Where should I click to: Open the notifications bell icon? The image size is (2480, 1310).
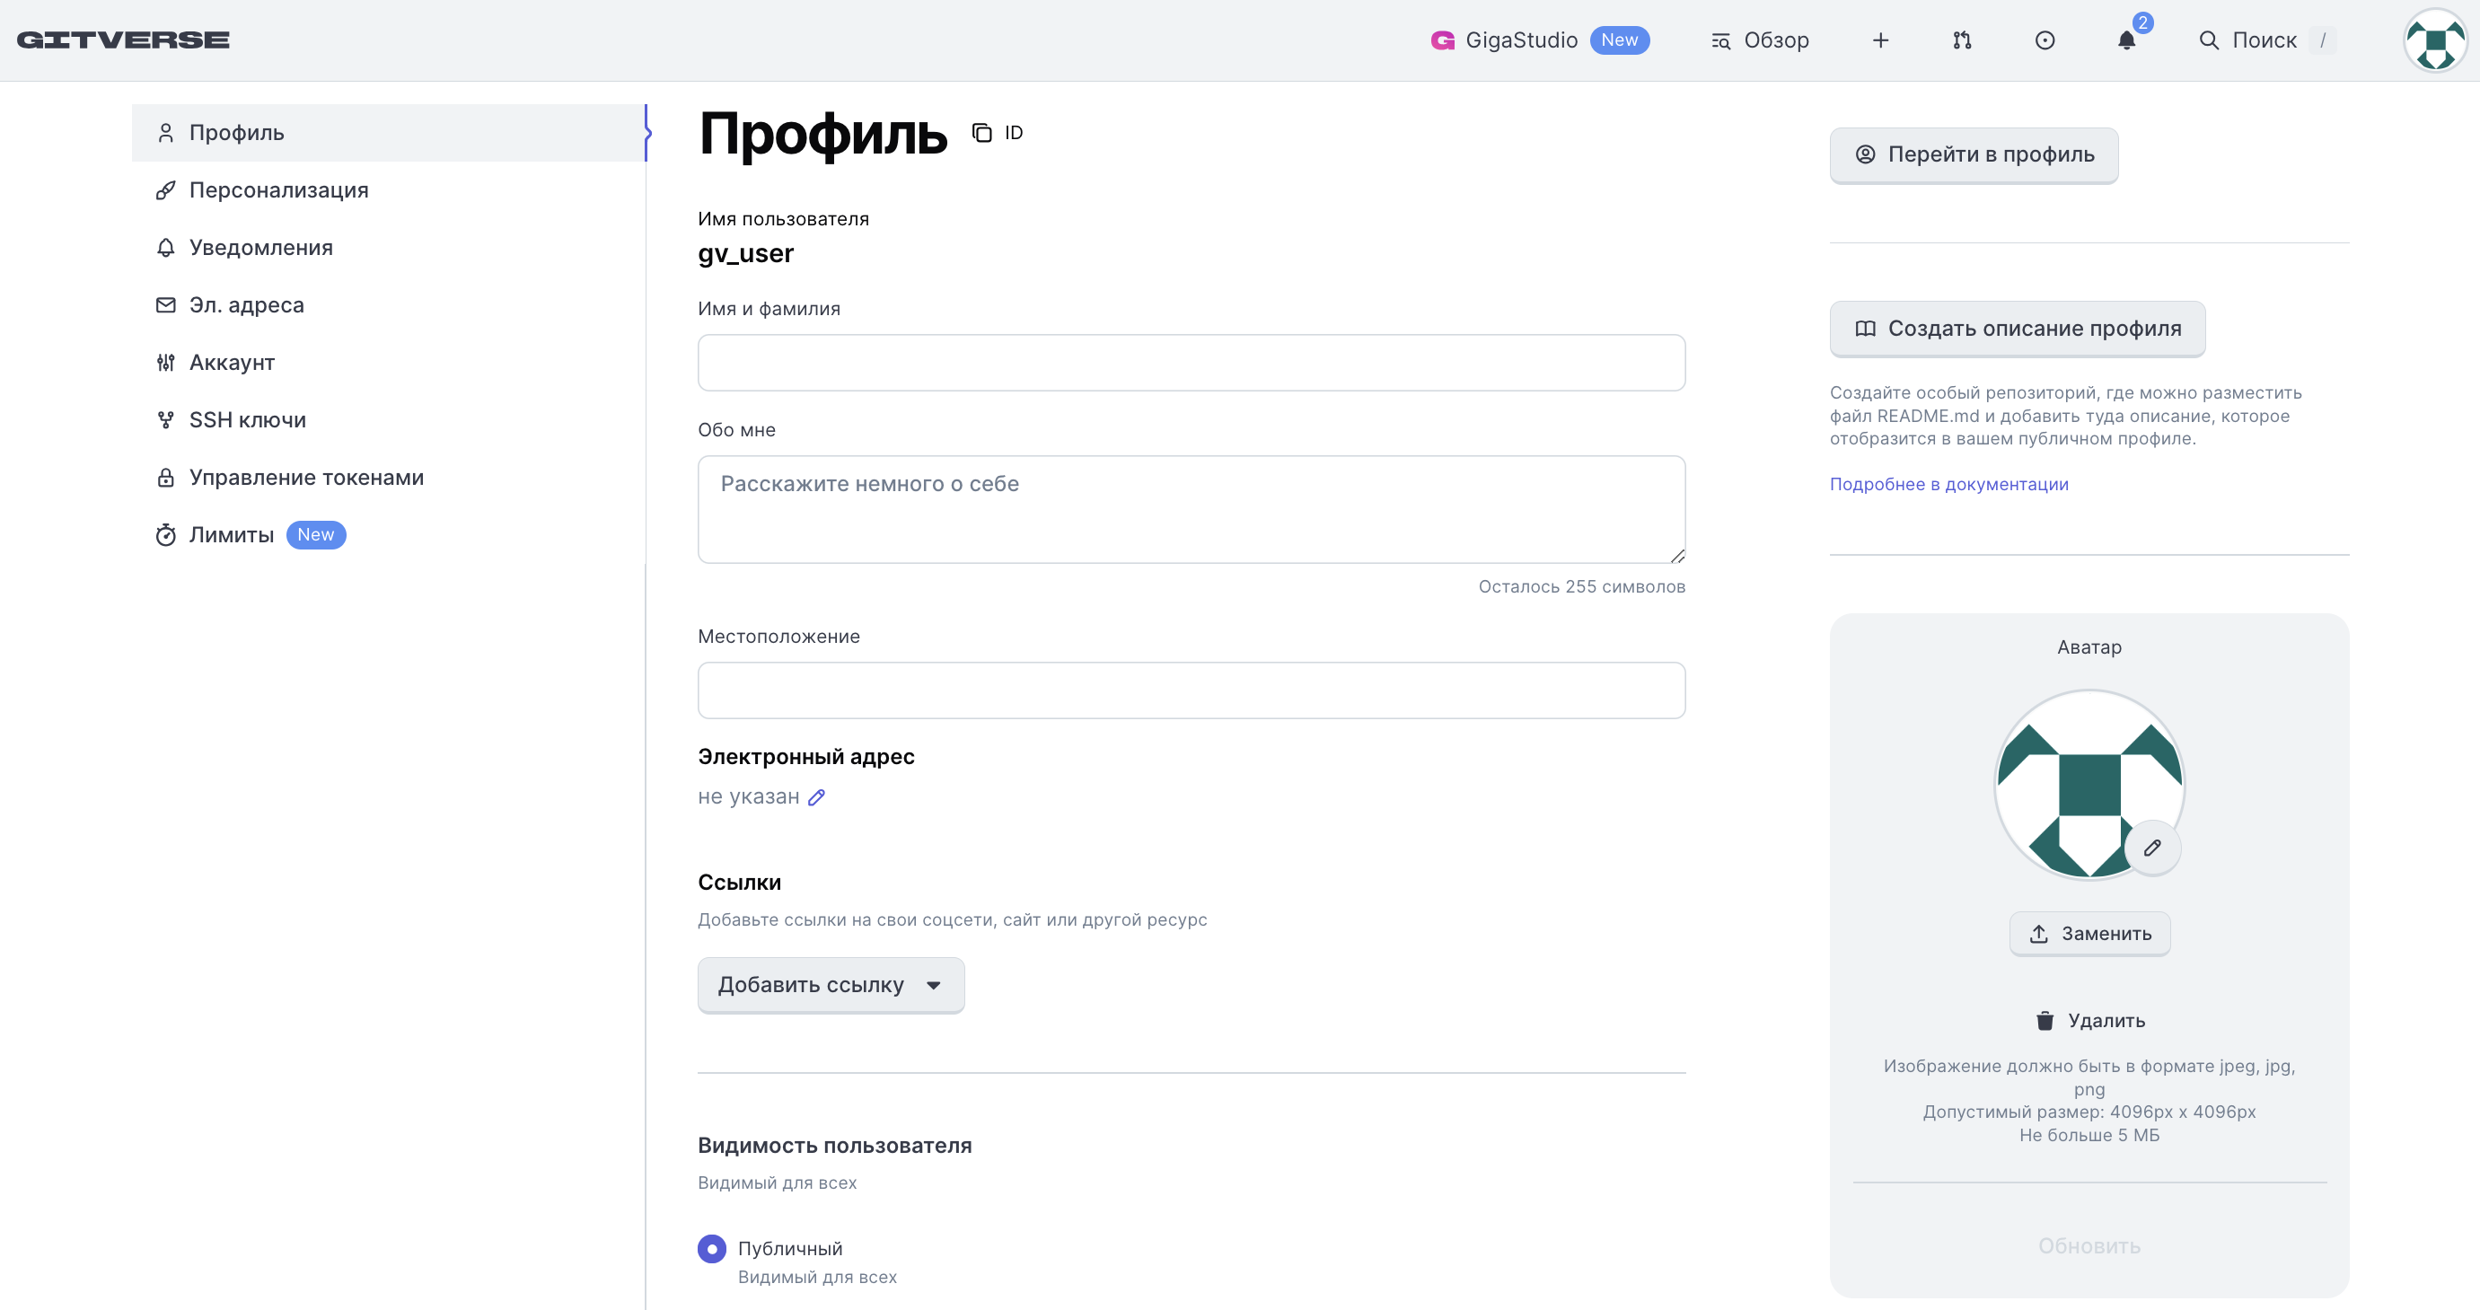tap(2125, 40)
